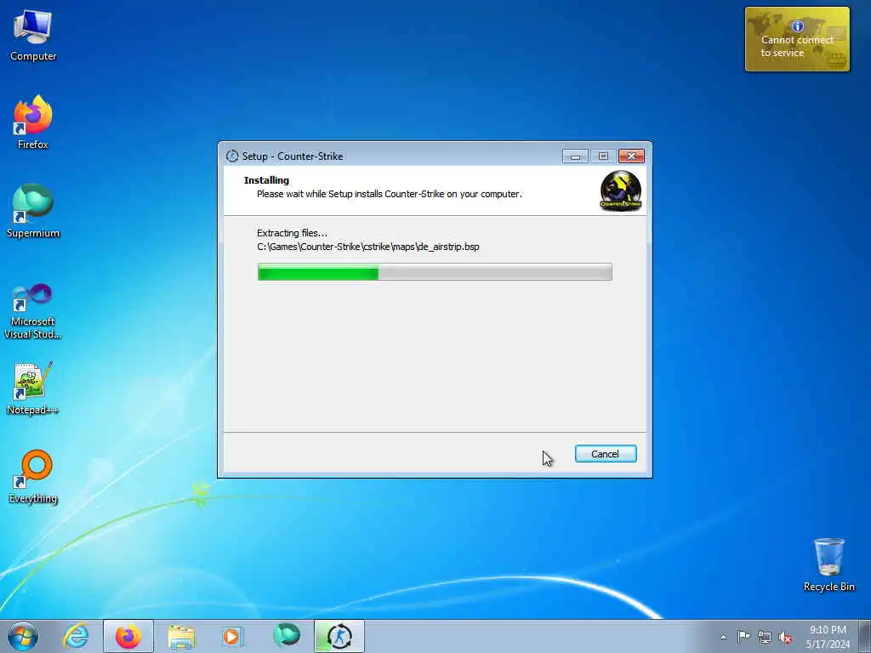Maximize the Setup - Counter-Strike window
Screen dimensions: 871x653
tap(603, 156)
